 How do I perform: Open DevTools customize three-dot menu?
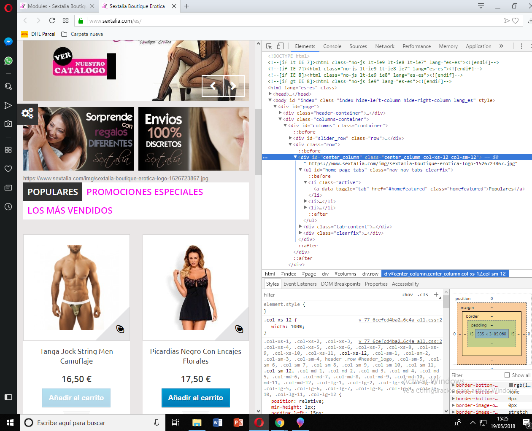click(x=521, y=46)
